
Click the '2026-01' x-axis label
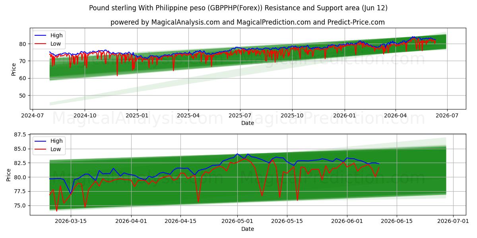pyautogui.click(x=345, y=115)
